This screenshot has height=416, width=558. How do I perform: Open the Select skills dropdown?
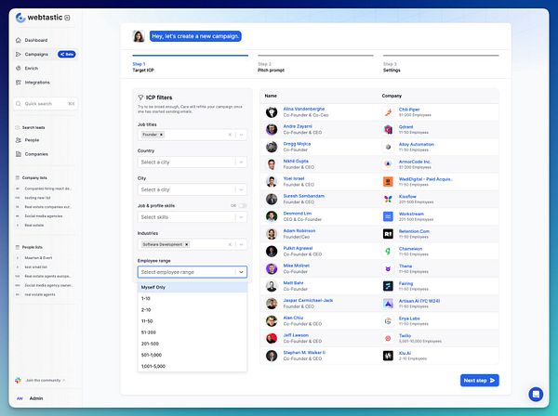pyautogui.click(x=193, y=217)
